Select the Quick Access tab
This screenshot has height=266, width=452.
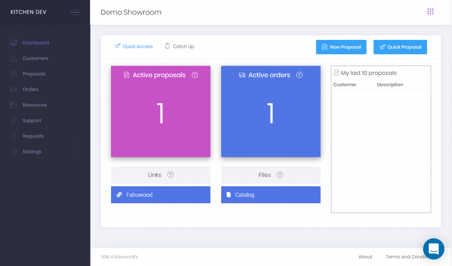[x=133, y=46]
